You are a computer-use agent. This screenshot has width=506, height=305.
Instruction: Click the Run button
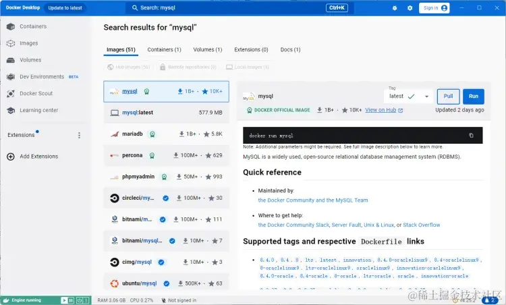click(x=474, y=96)
